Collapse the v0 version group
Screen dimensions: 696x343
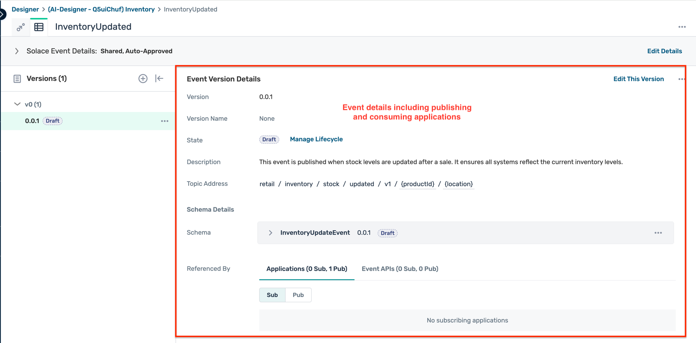pos(17,104)
